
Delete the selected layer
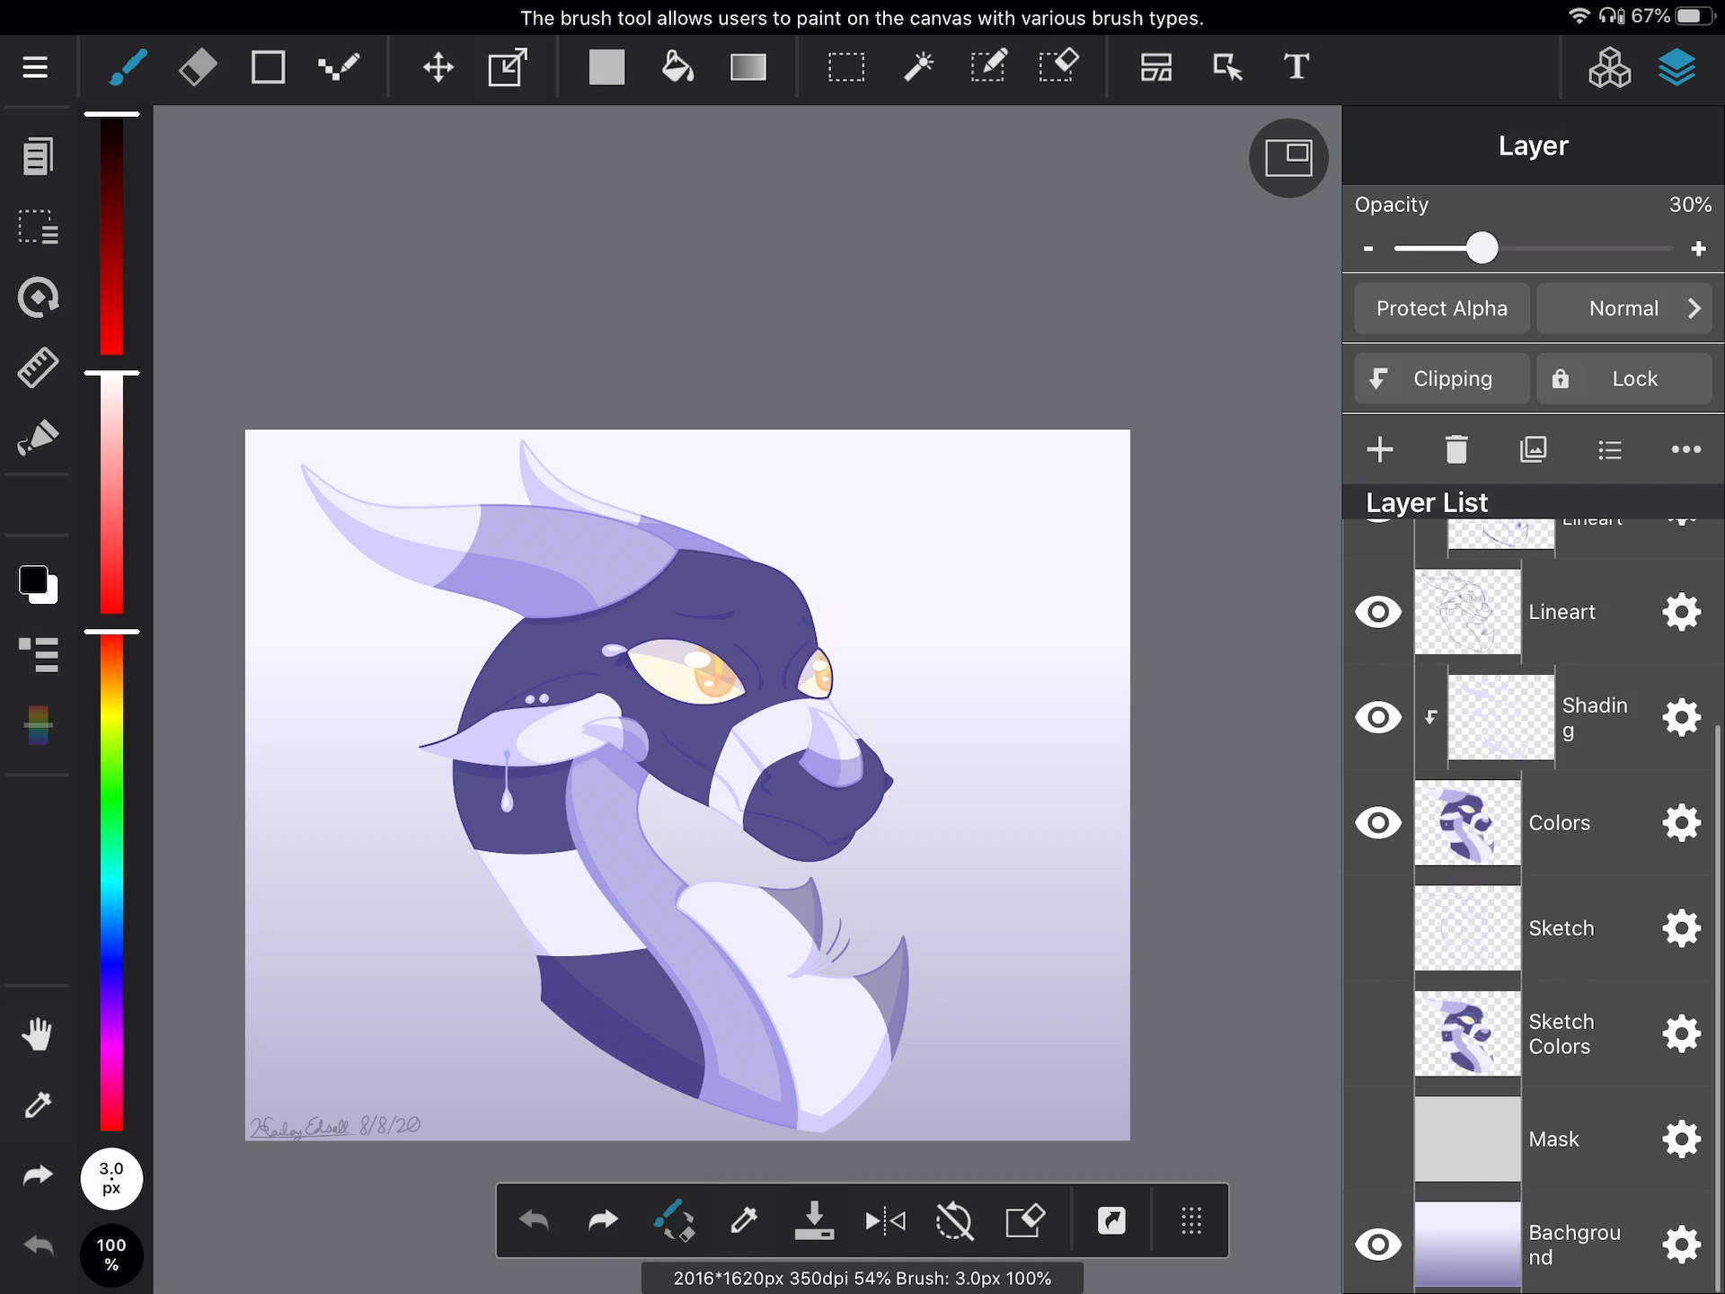pos(1456,449)
